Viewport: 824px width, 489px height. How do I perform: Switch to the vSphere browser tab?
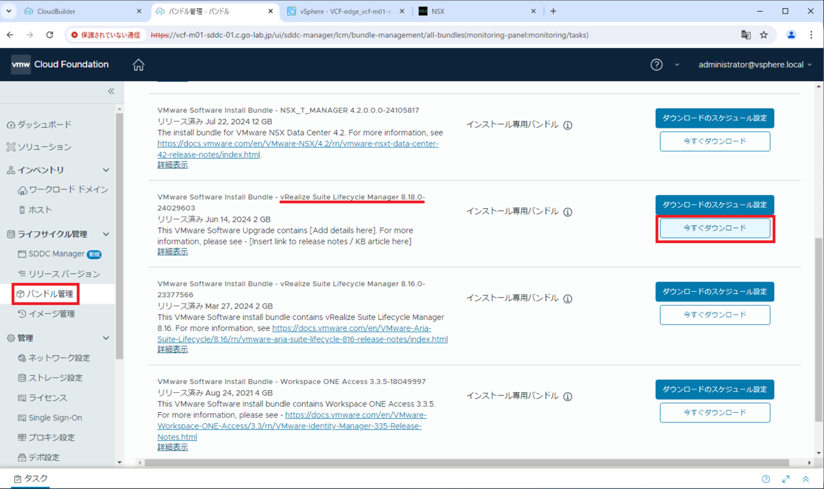(x=347, y=11)
